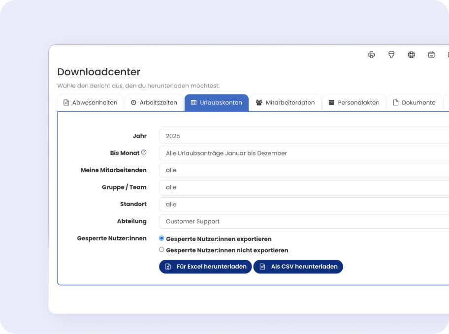Click the 'Meine Mitarbeitenden' field label

(114, 170)
